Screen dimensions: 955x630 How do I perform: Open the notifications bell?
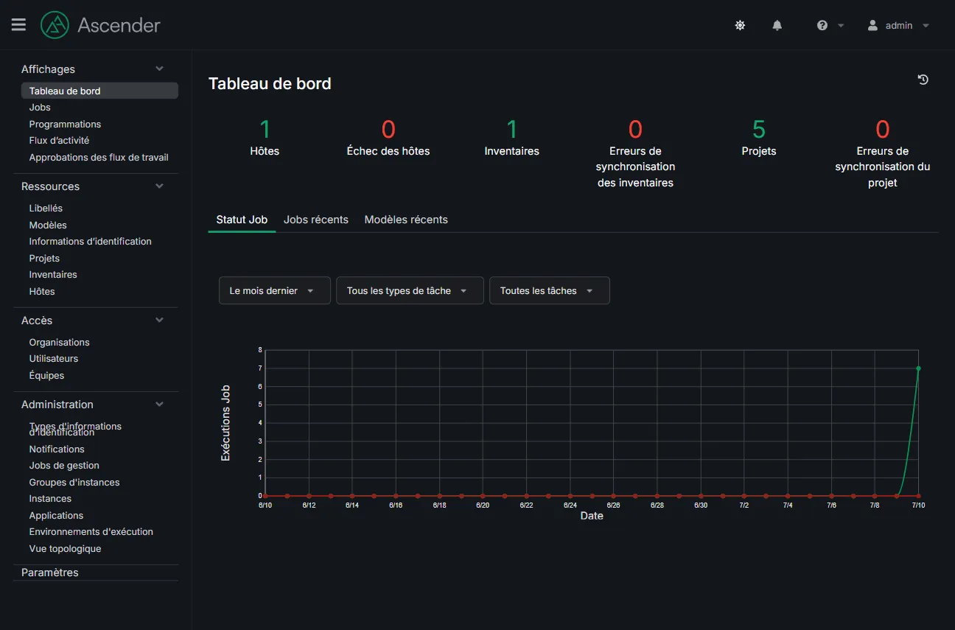pyautogui.click(x=777, y=25)
